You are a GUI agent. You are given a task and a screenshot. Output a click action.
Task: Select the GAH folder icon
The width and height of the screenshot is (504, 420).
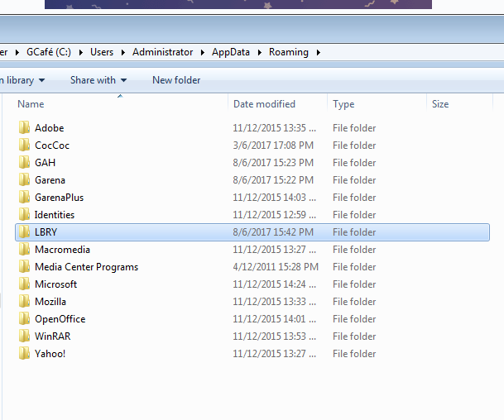tap(24, 163)
